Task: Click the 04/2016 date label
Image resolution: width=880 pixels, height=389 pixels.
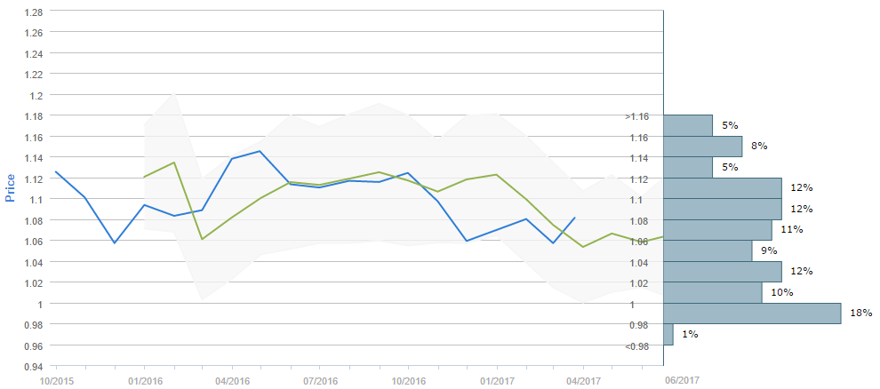Action: point(231,380)
